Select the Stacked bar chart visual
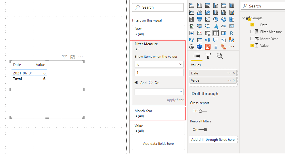The width and height of the screenshot is (285, 154). pyautogui.click(x=192, y=6)
